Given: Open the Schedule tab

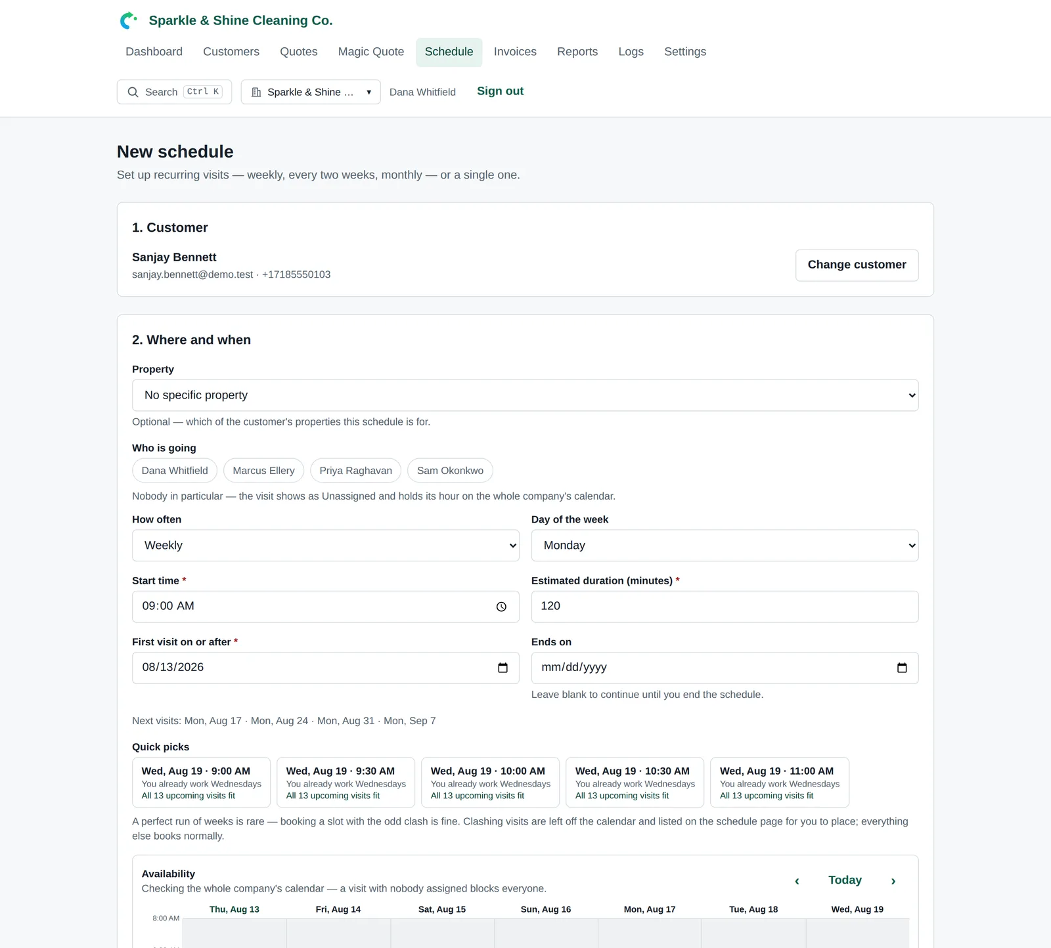Looking at the screenshot, I should tap(449, 52).
